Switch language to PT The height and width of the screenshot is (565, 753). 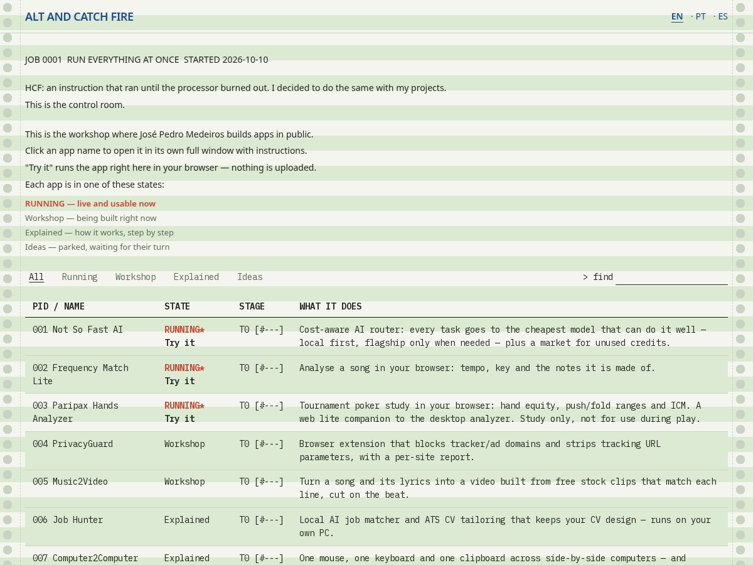coord(700,16)
